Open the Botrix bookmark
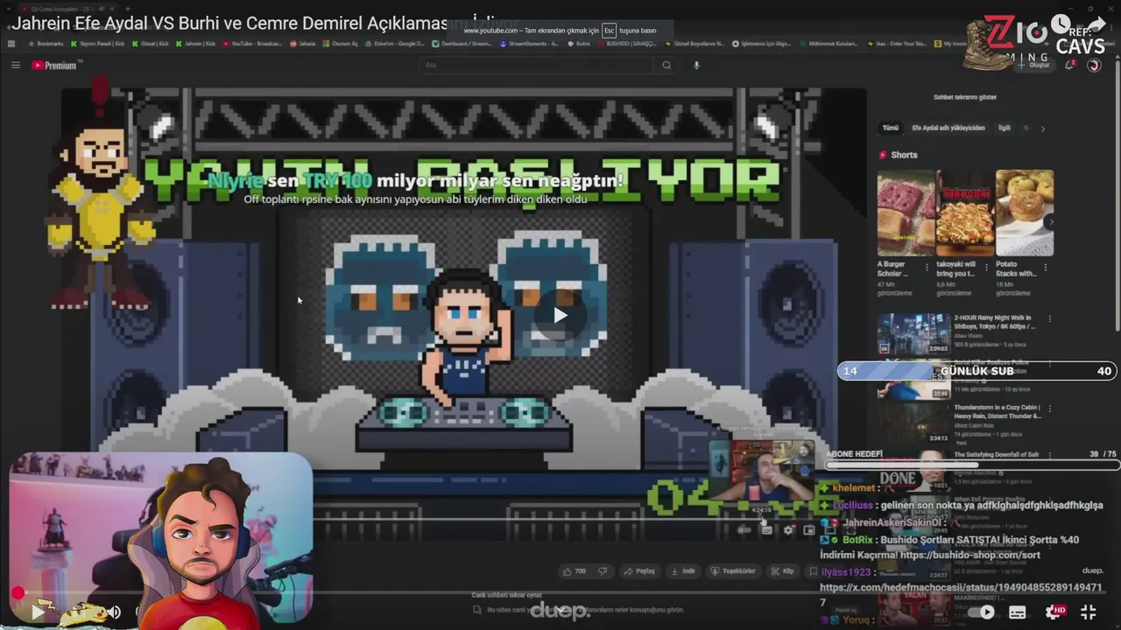The width and height of the screenshot is (1121, 630). click(579, 43)
